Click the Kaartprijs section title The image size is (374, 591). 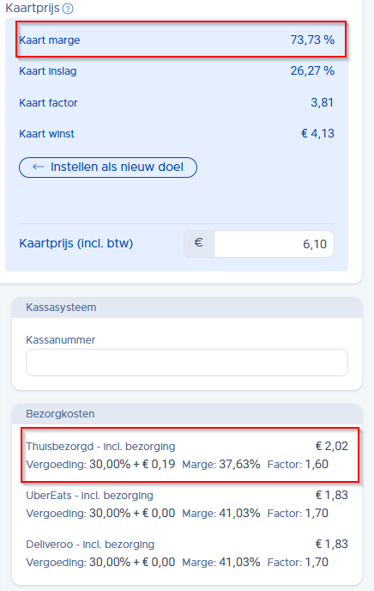(33, 8)
